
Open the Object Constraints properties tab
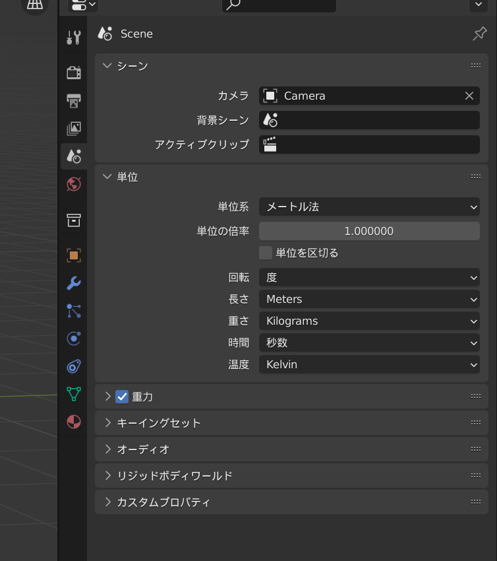click(x=74, y=366)
